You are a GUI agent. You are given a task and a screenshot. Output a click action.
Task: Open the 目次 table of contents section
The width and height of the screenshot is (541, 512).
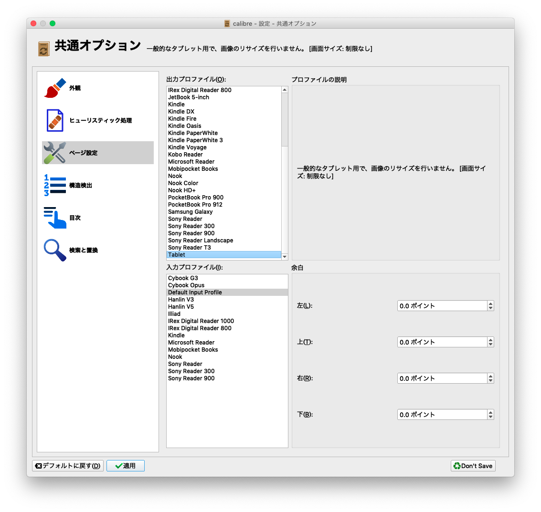[x=97, y=218]
